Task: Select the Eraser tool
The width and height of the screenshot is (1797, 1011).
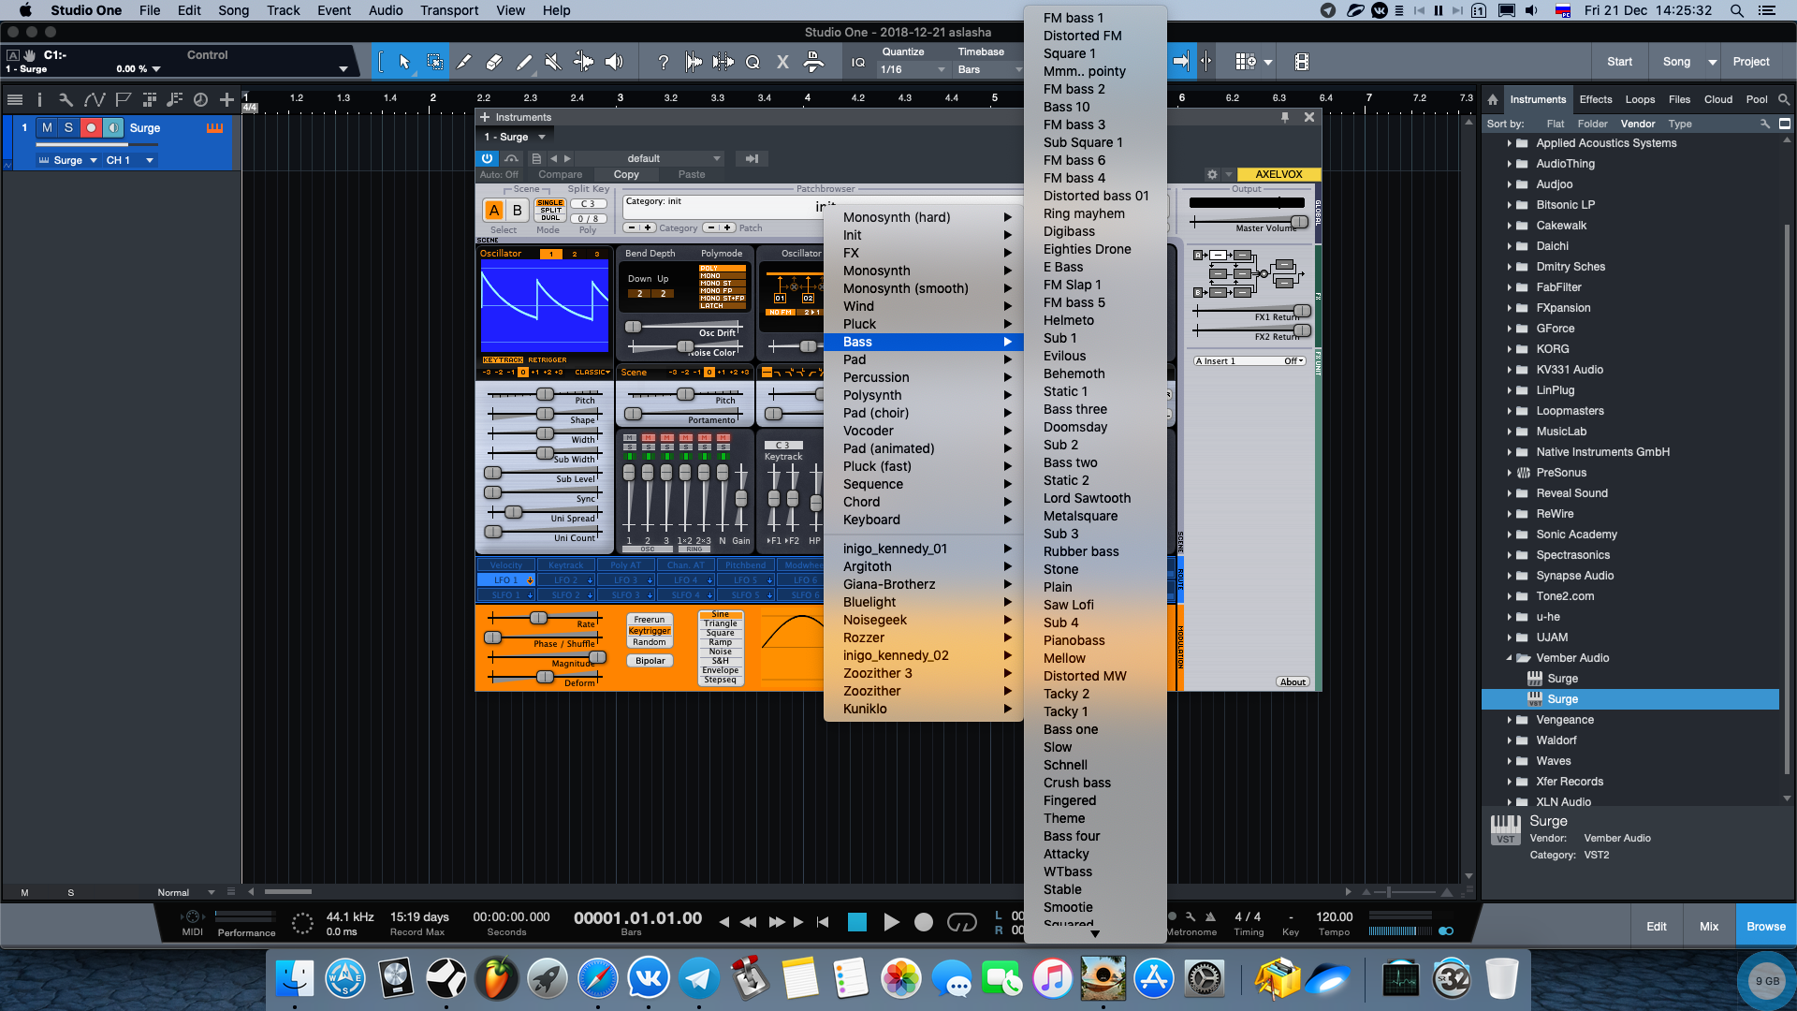Action: click(493, 63)
